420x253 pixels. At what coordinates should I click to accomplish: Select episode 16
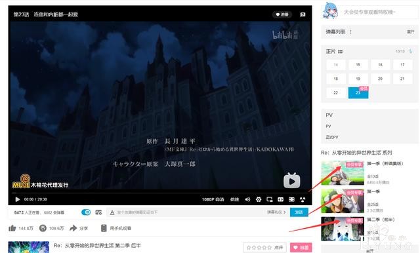point(381,65)
